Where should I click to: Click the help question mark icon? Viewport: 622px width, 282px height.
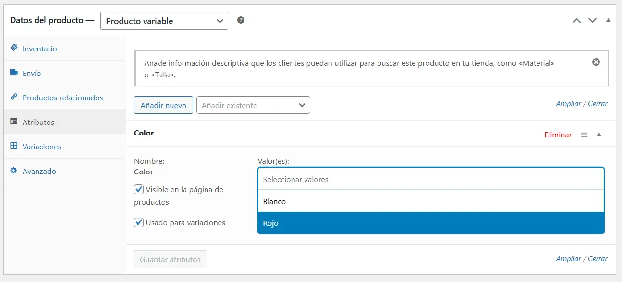[x=241, y=20]
